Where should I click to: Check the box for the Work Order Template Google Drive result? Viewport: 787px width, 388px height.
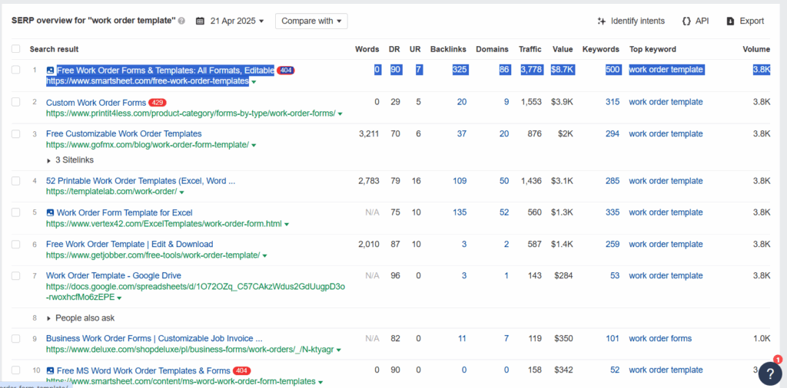click(x=16, y=275)
